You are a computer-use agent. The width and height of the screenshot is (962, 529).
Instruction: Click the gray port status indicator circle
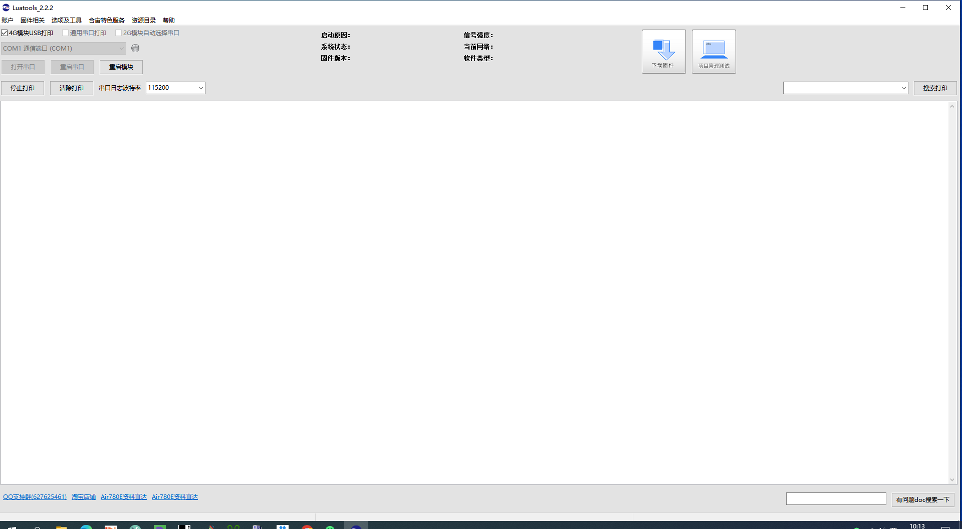tap(135, 48)
